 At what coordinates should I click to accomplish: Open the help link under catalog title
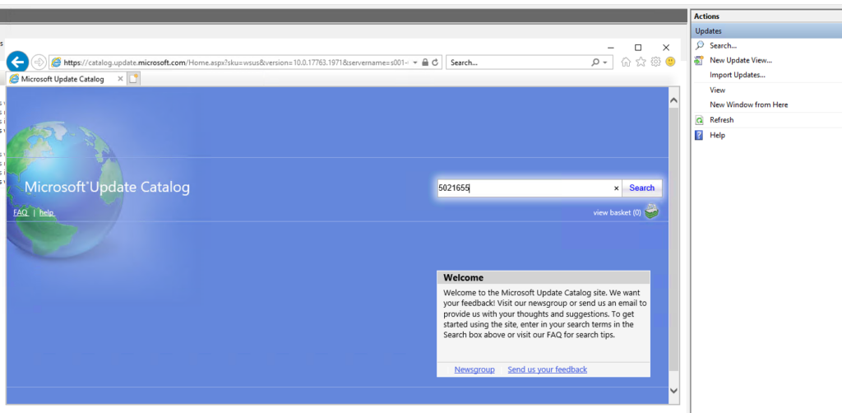coord(47,213)
